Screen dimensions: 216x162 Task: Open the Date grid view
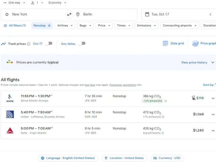click(173, 44)
